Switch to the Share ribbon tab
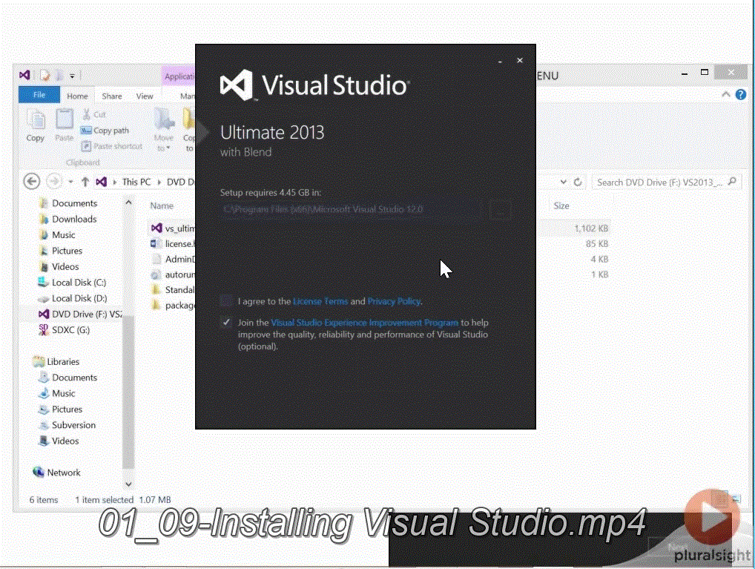This screenshot has width=755, height=569. tap(112, 96)
